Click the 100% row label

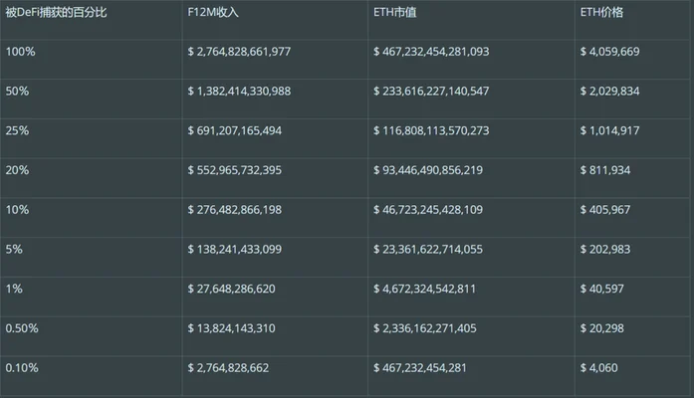[x=20, y=52]
